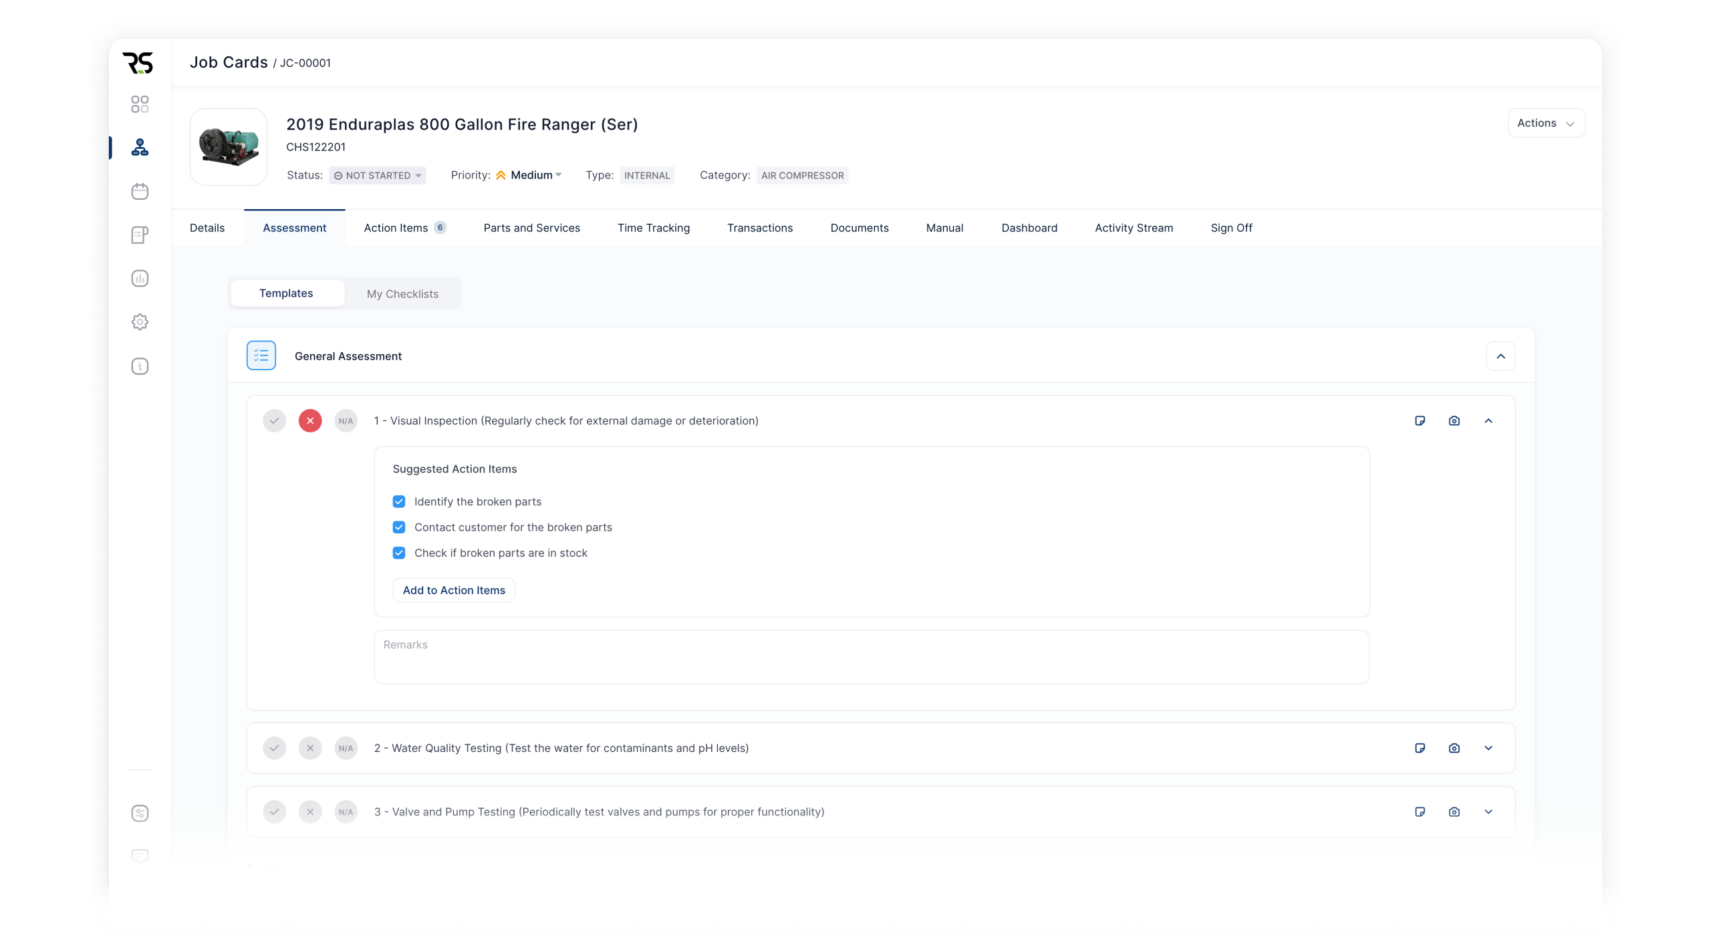Open the Documents tab
The image size is (1711, 937).
(859, 228)
